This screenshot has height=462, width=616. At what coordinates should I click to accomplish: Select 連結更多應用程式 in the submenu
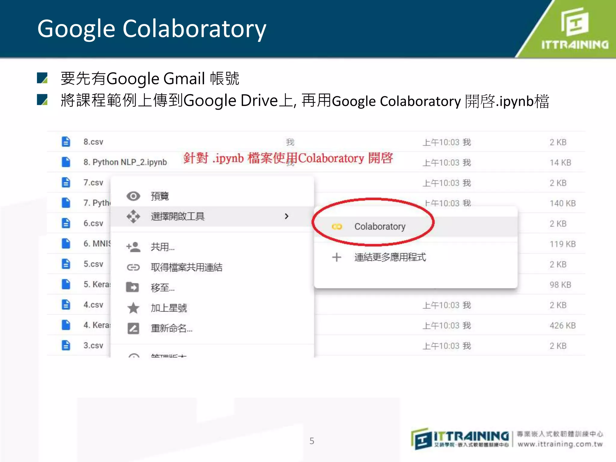[x=416, y=257]
